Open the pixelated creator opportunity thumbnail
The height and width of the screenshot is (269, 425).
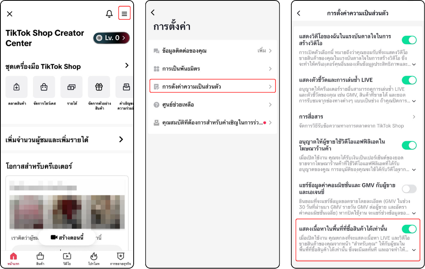point(67,212)
